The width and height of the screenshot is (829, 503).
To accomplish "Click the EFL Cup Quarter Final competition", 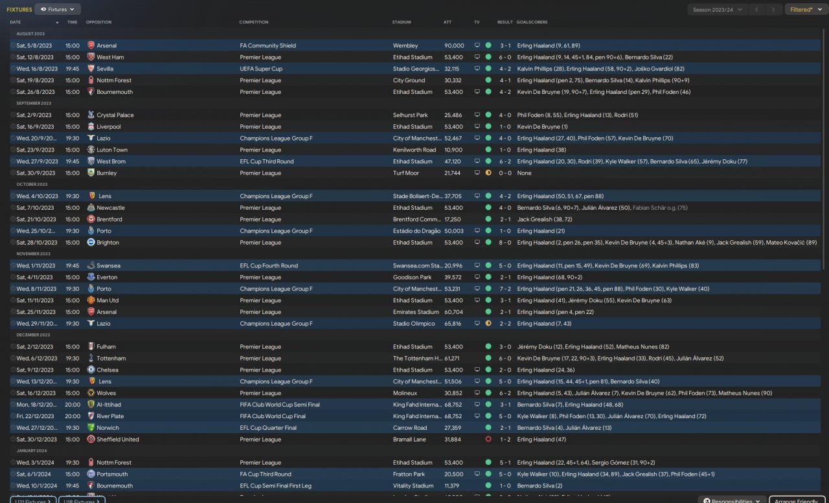I will (x=268, y=428).
